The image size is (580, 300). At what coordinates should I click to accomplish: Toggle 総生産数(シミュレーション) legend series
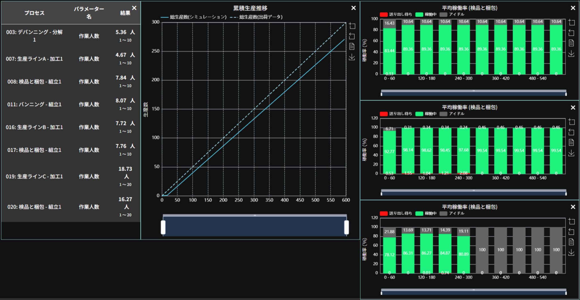(194, 17)
